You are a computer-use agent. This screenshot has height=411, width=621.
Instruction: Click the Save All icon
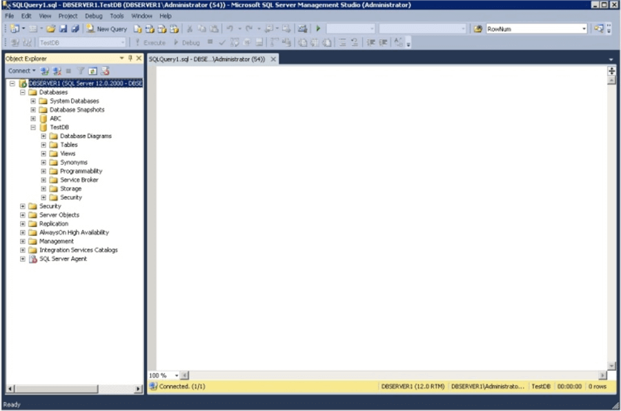[75, 29]
